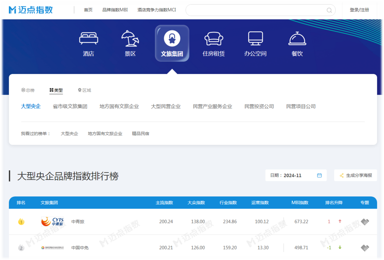Select the 省市级文旅集团 category
Screen dimensions: 384x260
[x=70, y=106]
